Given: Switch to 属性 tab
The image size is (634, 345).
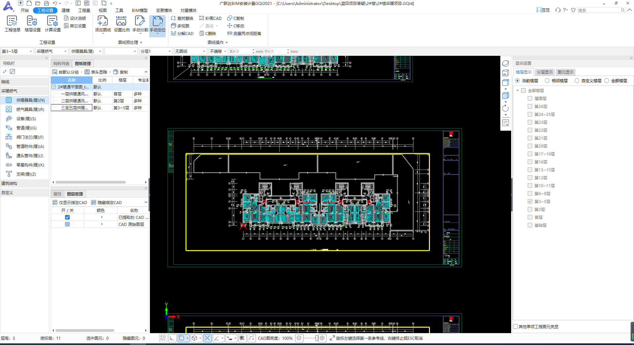Looking at the screenshot, I should (x=57, y=194).
